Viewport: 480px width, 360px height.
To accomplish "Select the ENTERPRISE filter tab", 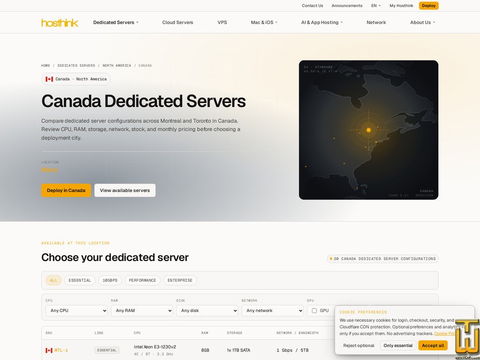I will pos(180,280).
